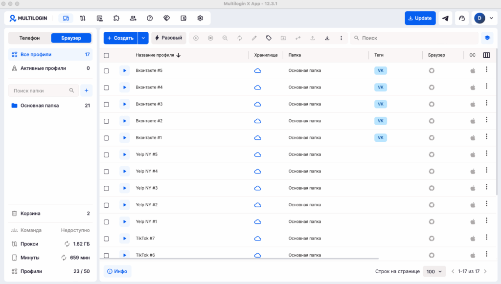Screen dimensions: 501x284
Task: Click the pencil edit icon in toolbar
Action: (254, 38)
